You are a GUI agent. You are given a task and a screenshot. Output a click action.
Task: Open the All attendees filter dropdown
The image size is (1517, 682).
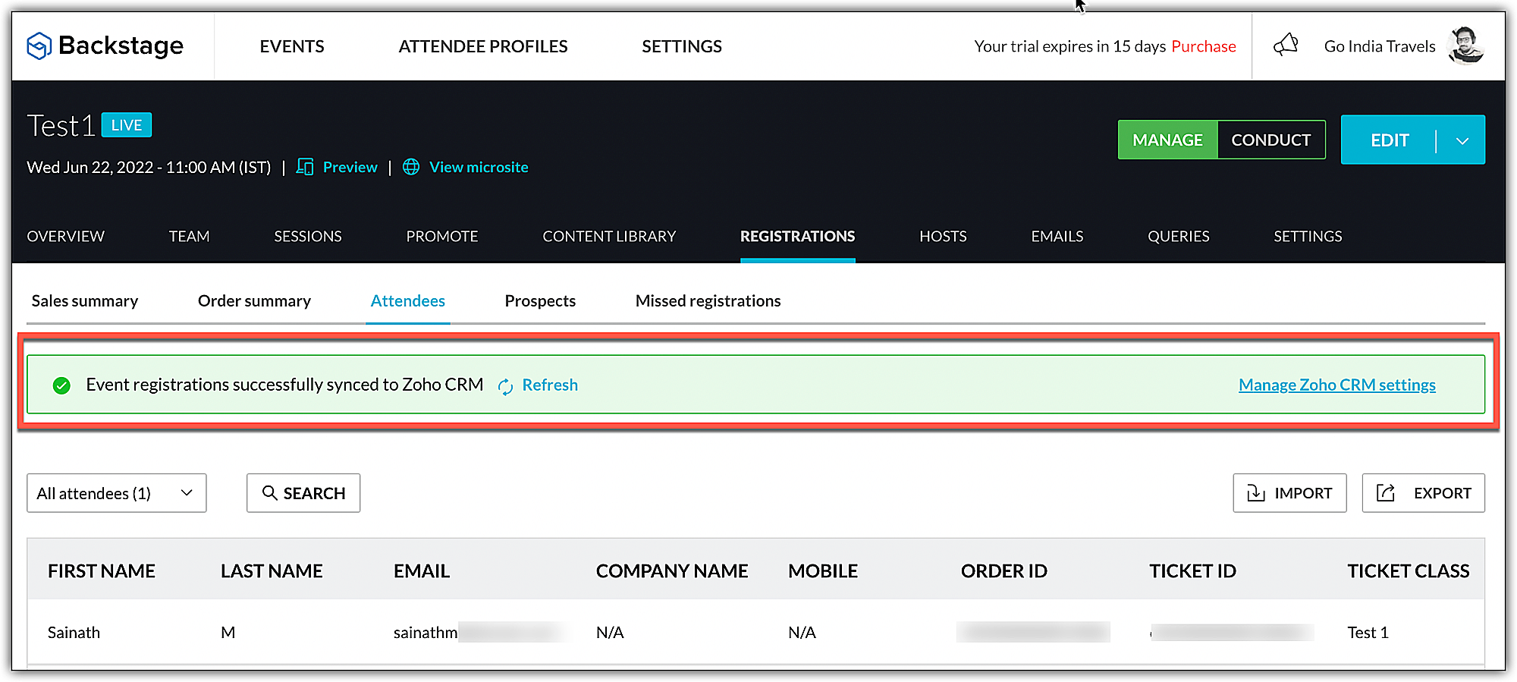116,493
